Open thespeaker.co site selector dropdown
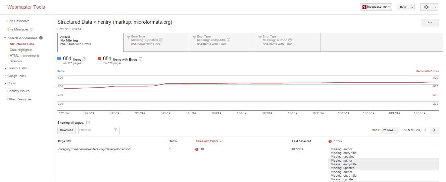 (x=376, y=7)
